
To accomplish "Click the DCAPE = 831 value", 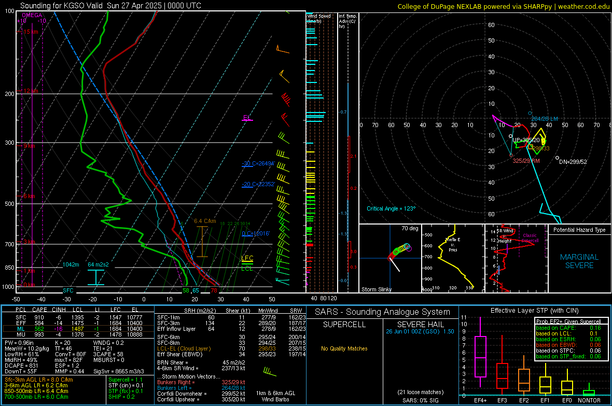I will 21,366.
